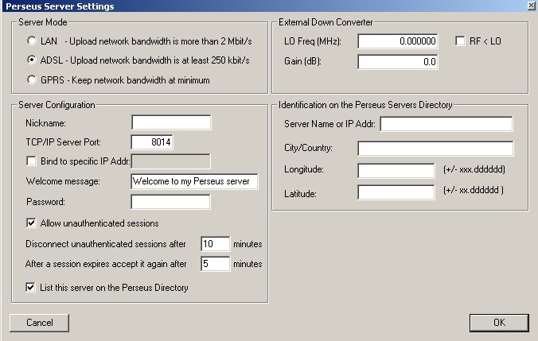The height and width of the screenshot is (341, 538).
Task: Click the Server Configuration group label
Action: (x=57, y=105)
